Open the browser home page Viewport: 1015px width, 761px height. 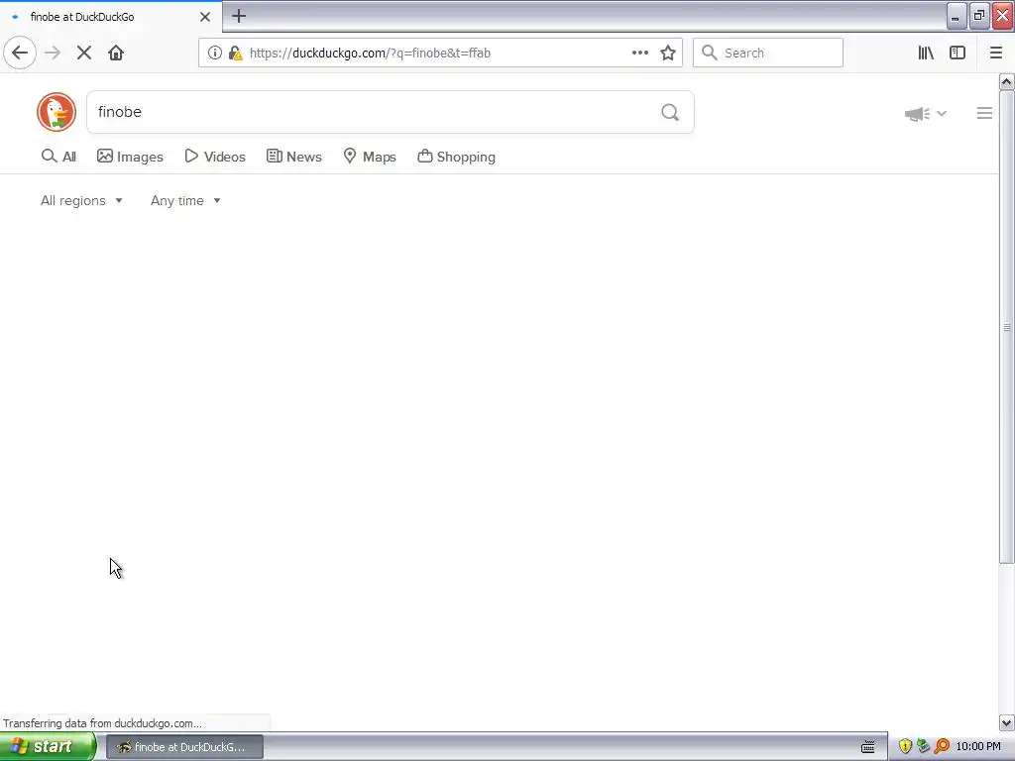(x=116, y=53)
